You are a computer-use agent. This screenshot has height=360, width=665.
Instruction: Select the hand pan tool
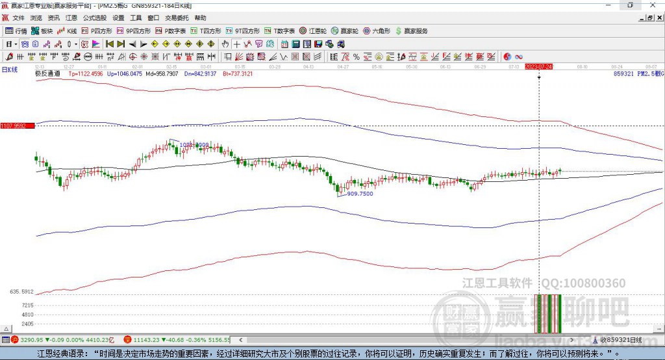[x=225, y=44]
